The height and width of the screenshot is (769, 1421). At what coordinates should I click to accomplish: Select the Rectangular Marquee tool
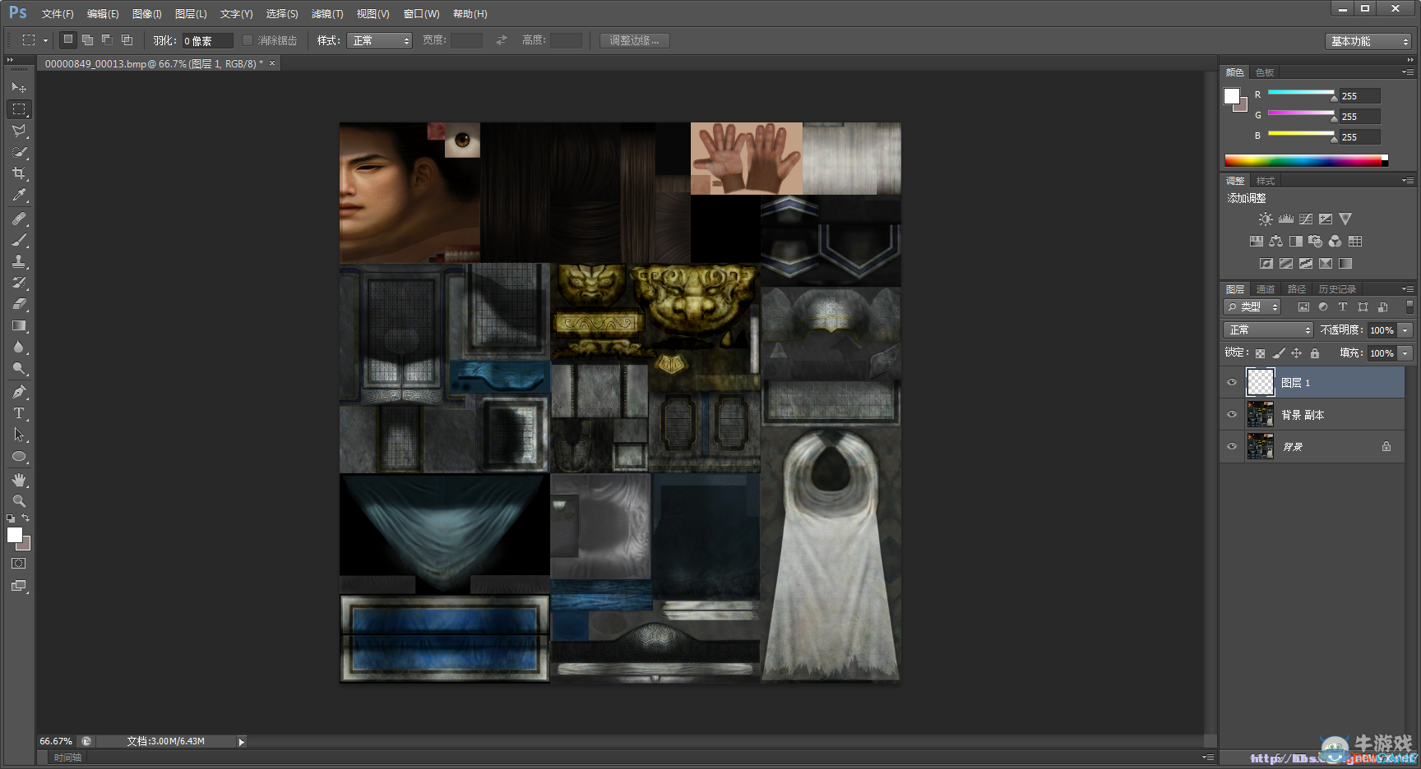pos(19,108)
